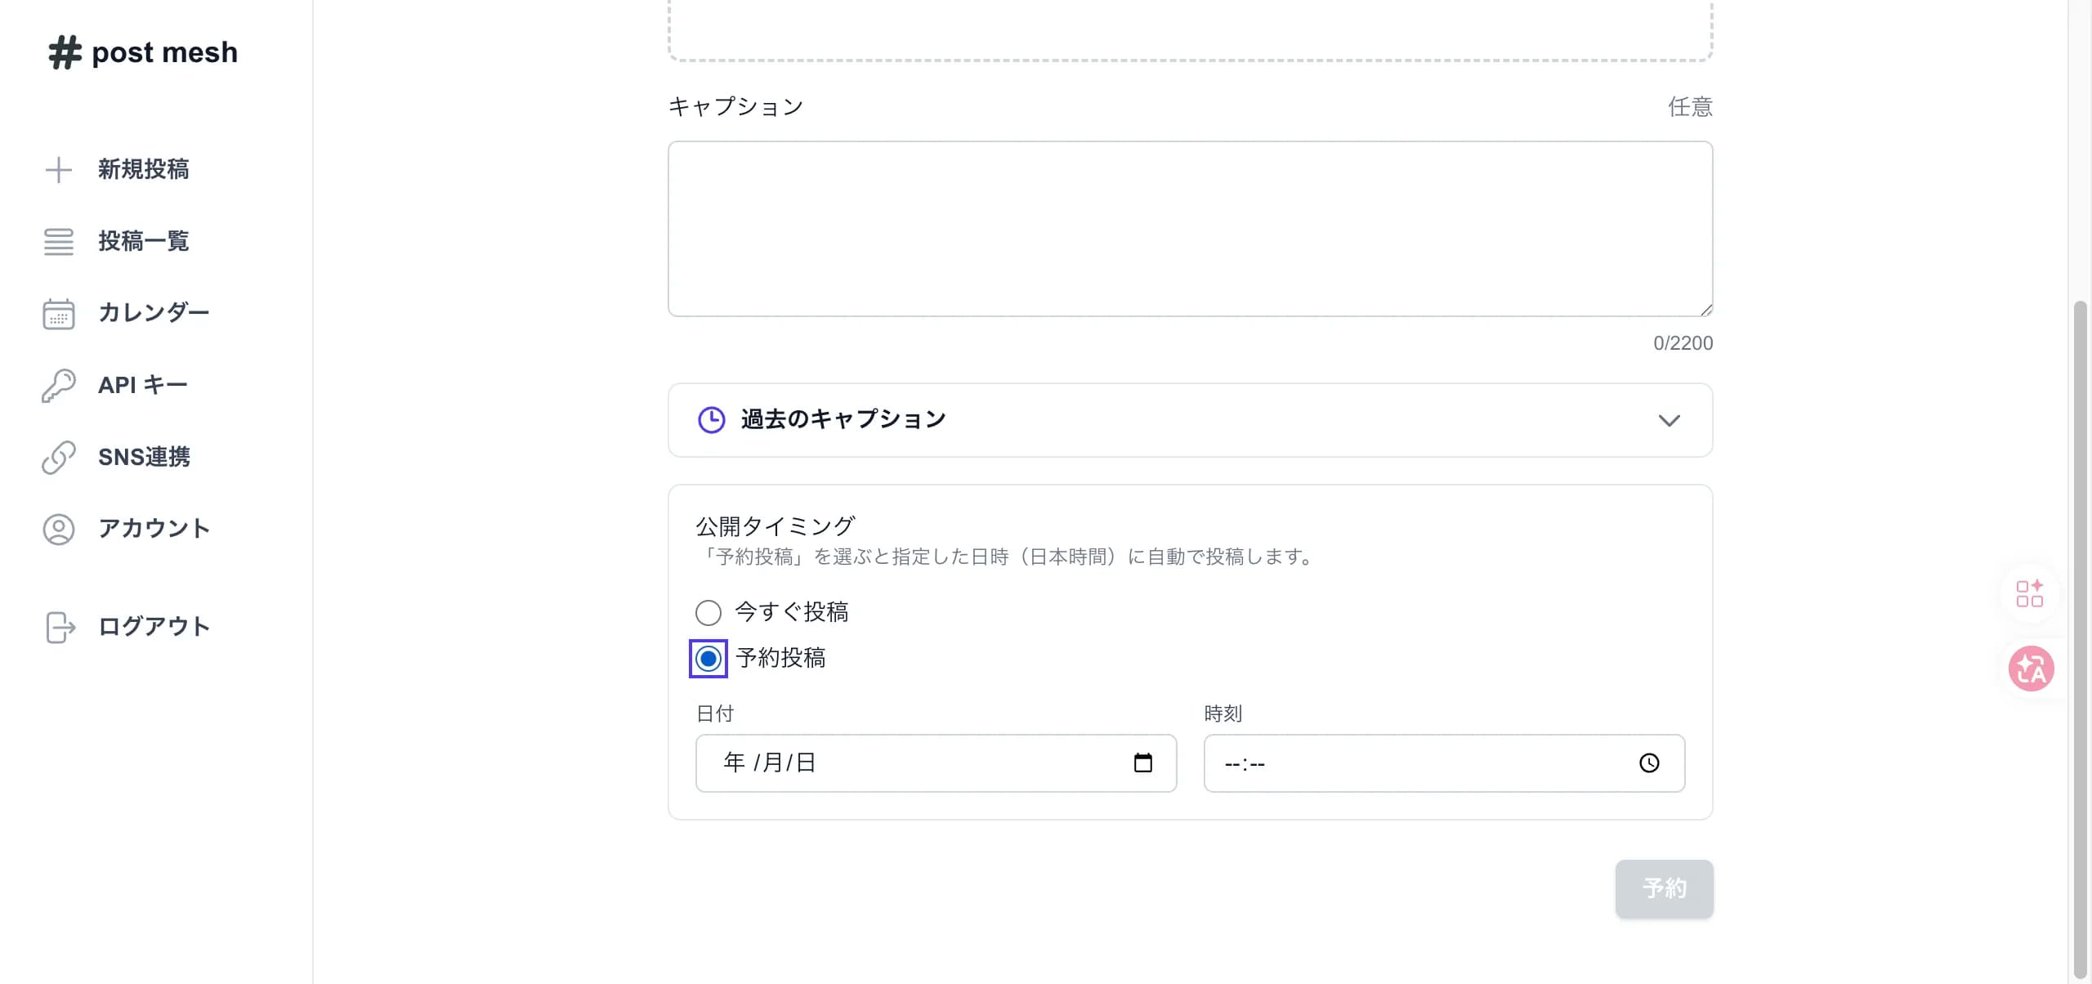The height and width of the screenshot is (984, 2092).
Task: Click ログアウト to sign out
Action: click(x=153, y=627)
